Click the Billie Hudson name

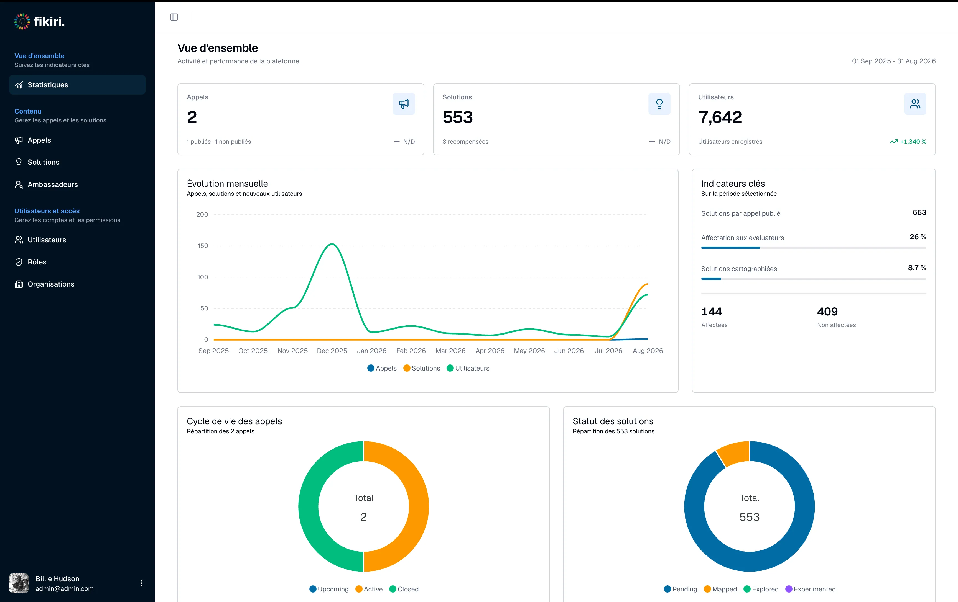coord(57,578)
